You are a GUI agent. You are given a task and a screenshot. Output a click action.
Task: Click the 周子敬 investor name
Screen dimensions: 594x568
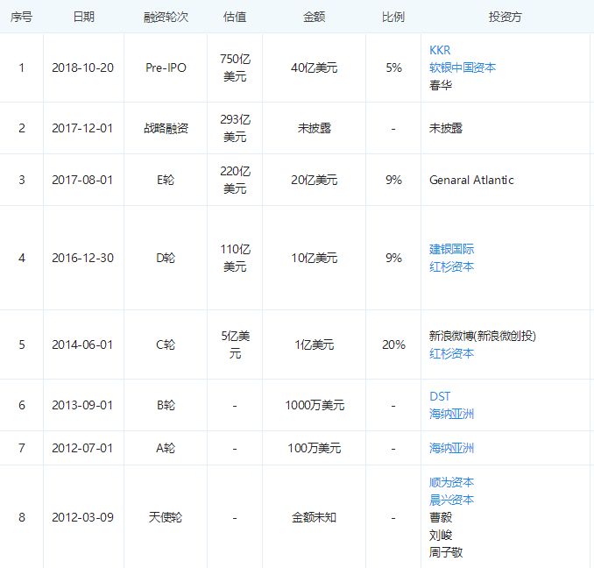[x=446, y=552]
